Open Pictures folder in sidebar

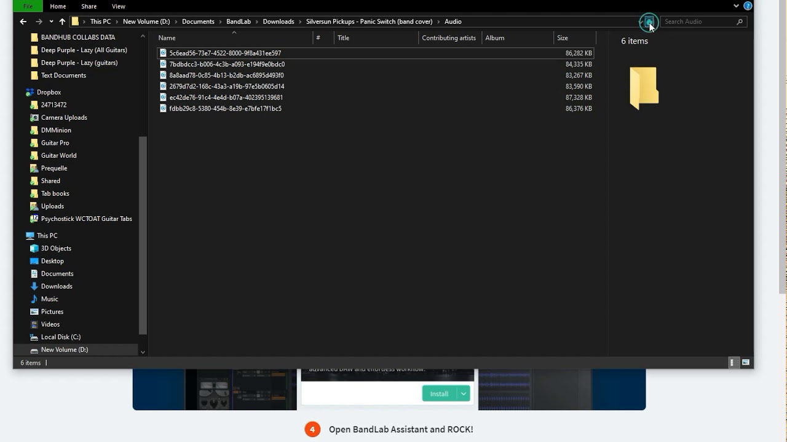click(52, 312)
